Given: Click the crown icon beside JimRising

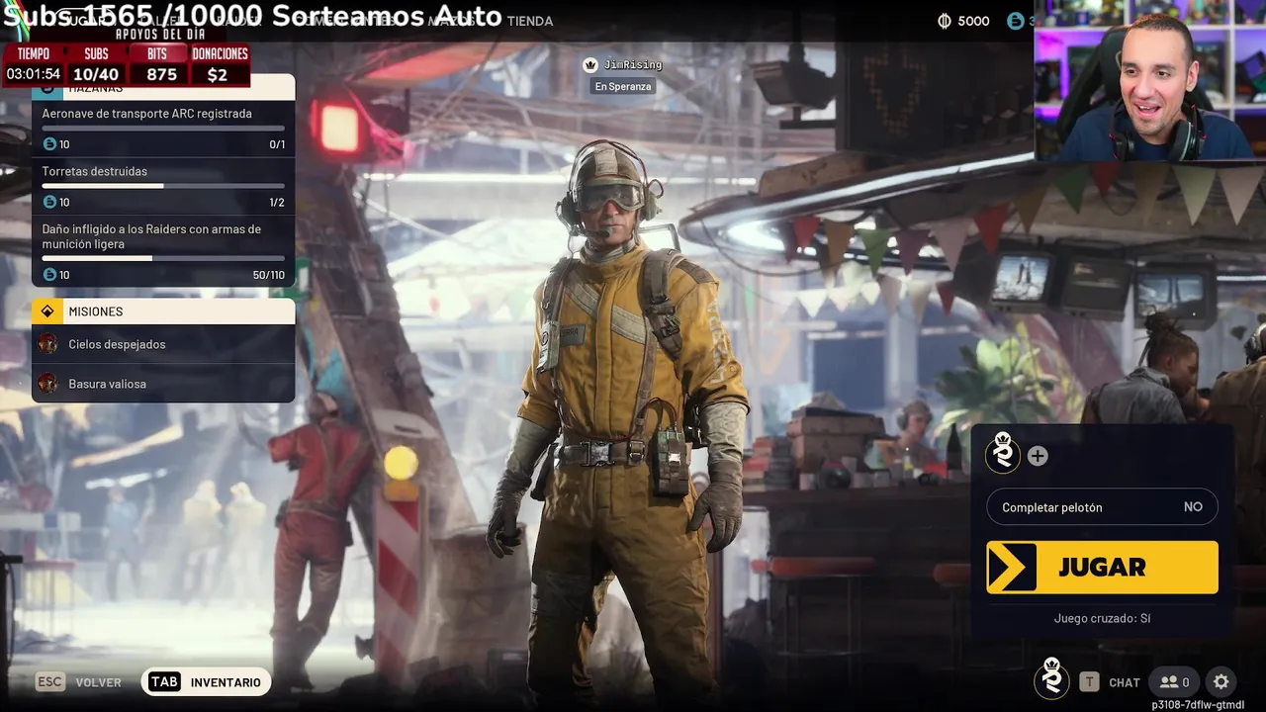Looking at the screenshot, I should pos(590,64).
